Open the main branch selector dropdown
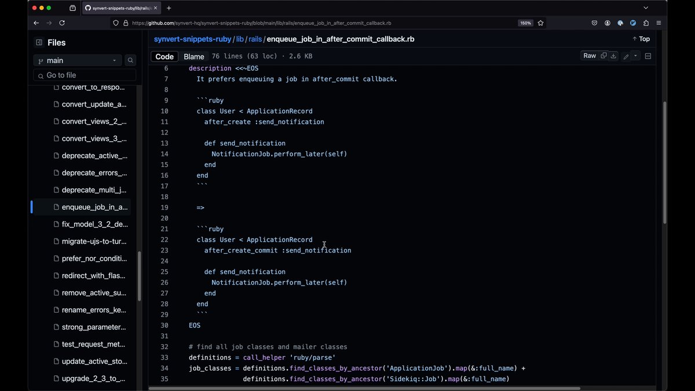The image size is (695, 391). 78,60
